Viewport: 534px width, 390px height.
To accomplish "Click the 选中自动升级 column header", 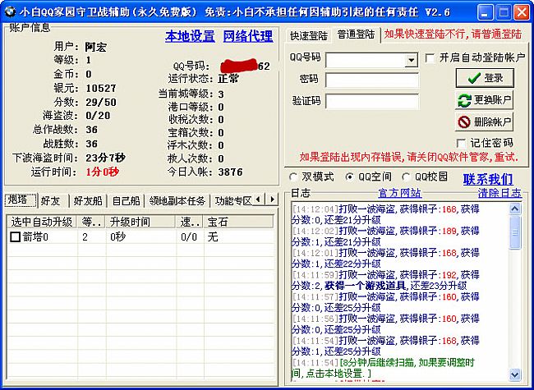I will 42,222.
